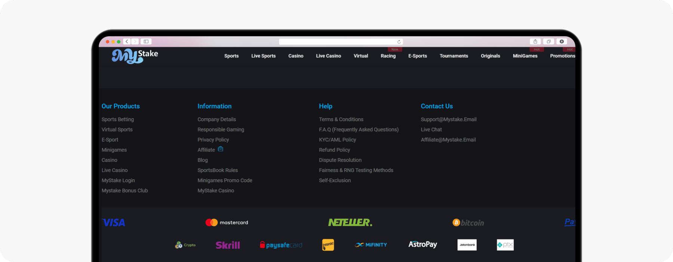
Task: Open the F.A.Q link
Action: pyautogui.click(x=359, y=130)
